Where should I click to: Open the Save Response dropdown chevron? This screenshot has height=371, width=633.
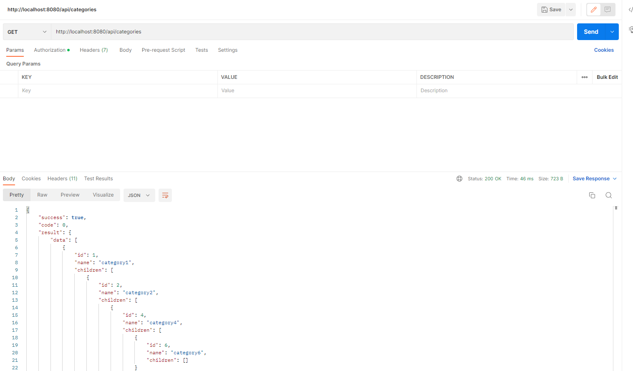tap(615, 179)
